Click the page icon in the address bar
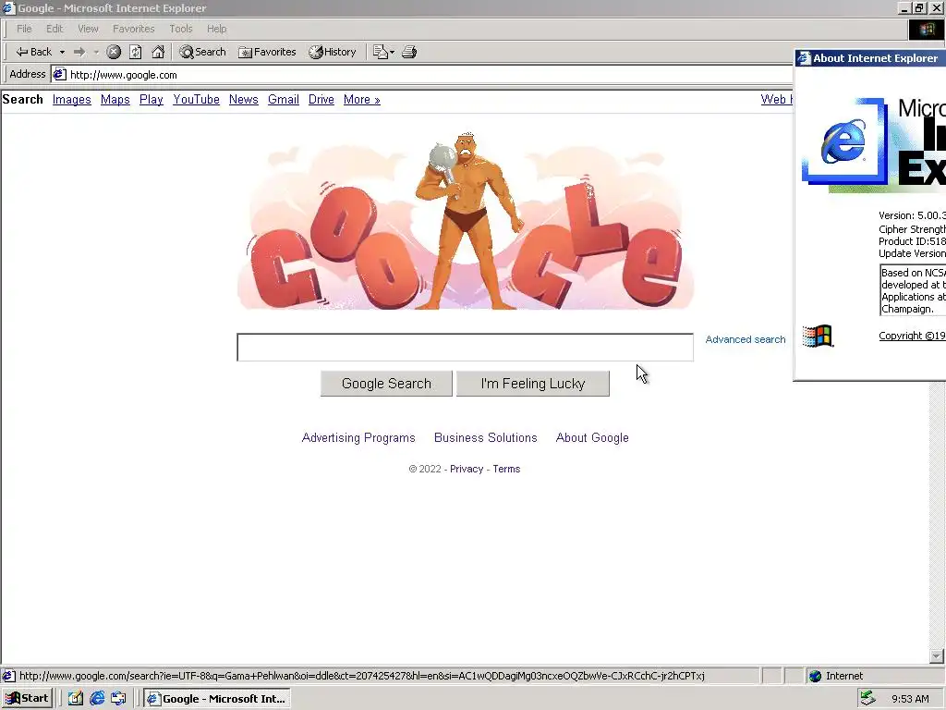The width and height of the screenshot is (946, 710). (59, 75)
